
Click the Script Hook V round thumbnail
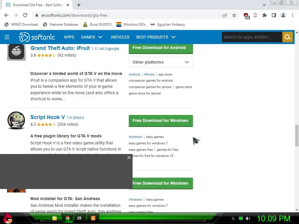16,120
